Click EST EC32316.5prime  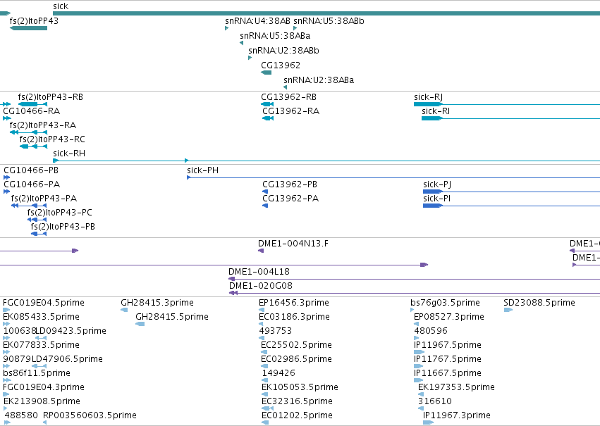(297, 401)
